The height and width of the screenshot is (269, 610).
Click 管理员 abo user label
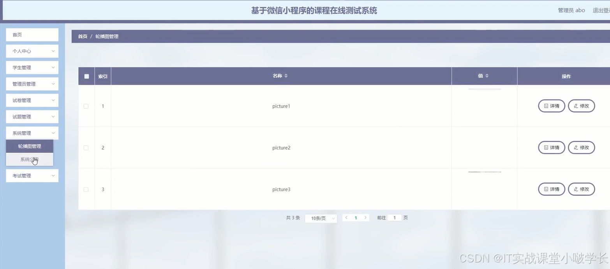point(571,11)
